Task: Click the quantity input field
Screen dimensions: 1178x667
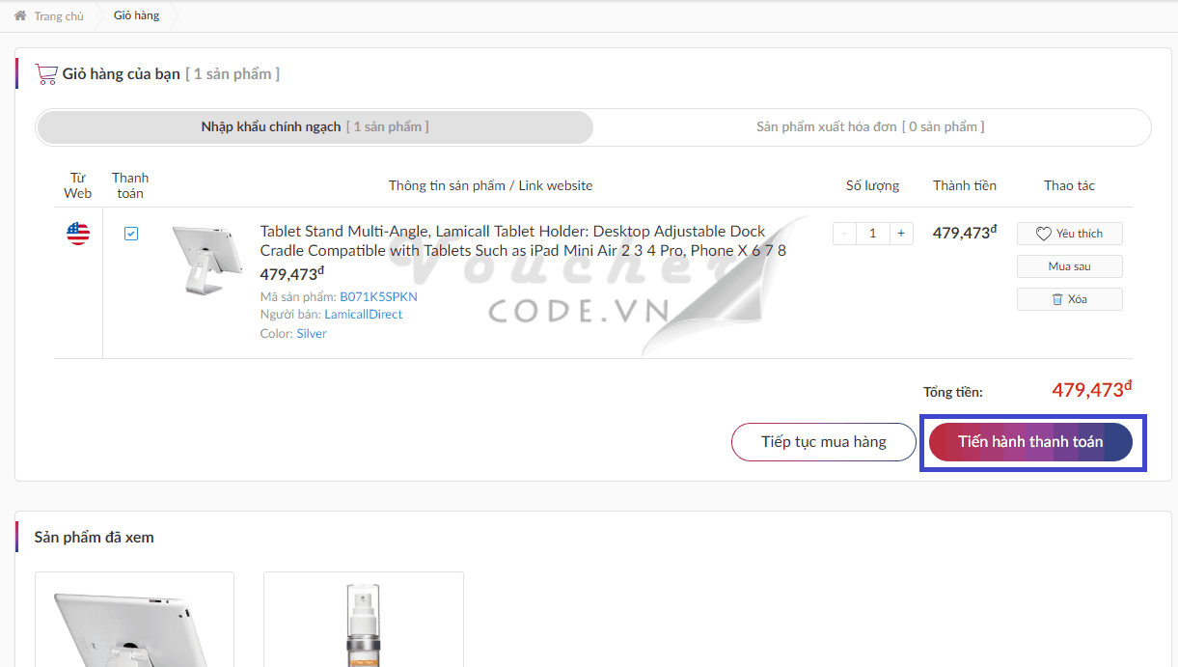Action: (x=873, y=234)
